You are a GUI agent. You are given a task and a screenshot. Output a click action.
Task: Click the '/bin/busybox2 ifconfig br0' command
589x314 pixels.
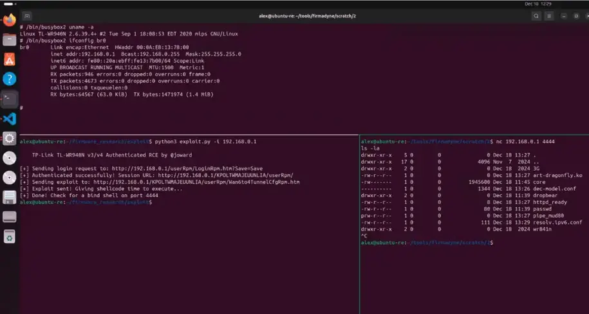point(62,40)
